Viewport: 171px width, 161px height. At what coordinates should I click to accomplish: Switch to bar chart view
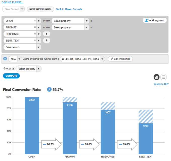point(156,77)
